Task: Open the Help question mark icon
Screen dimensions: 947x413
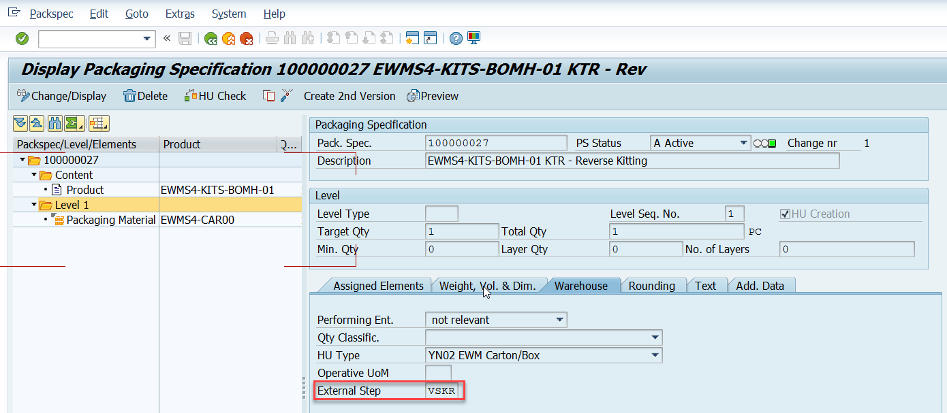Action: point(456,39)
